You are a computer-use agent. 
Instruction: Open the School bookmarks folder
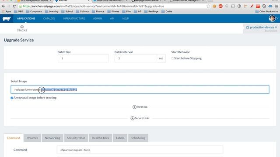coord(67,11)
